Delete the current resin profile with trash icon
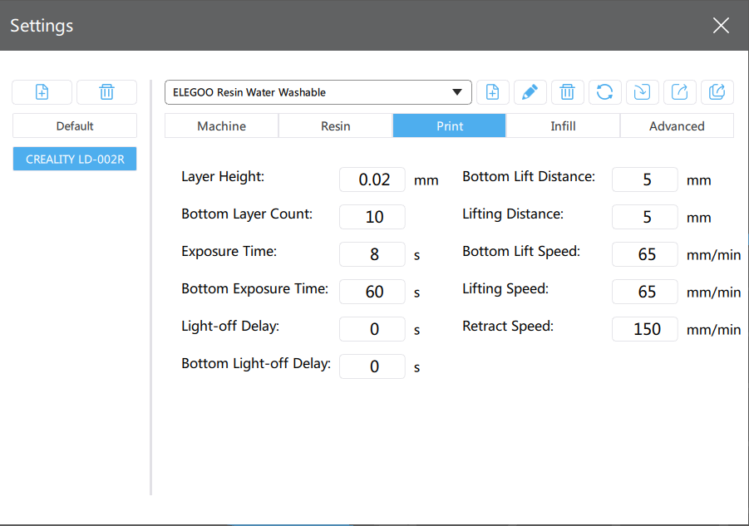Screen dimensions: 749x526 567,92
